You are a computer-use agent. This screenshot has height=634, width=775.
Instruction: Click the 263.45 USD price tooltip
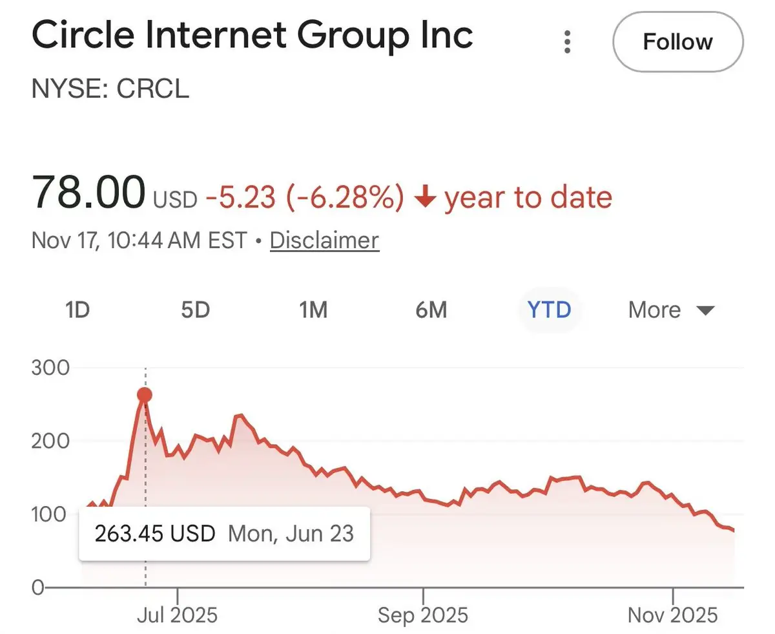223,534
